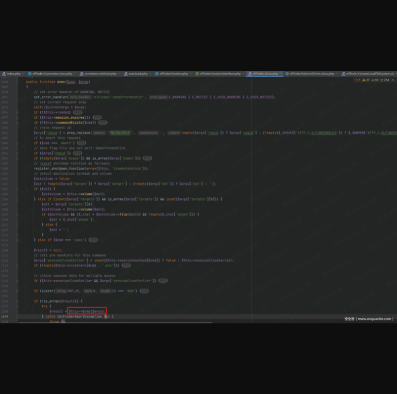
Task: Expand the folded cmd open block
Action: pyautogui.click(x=93, y=240)
